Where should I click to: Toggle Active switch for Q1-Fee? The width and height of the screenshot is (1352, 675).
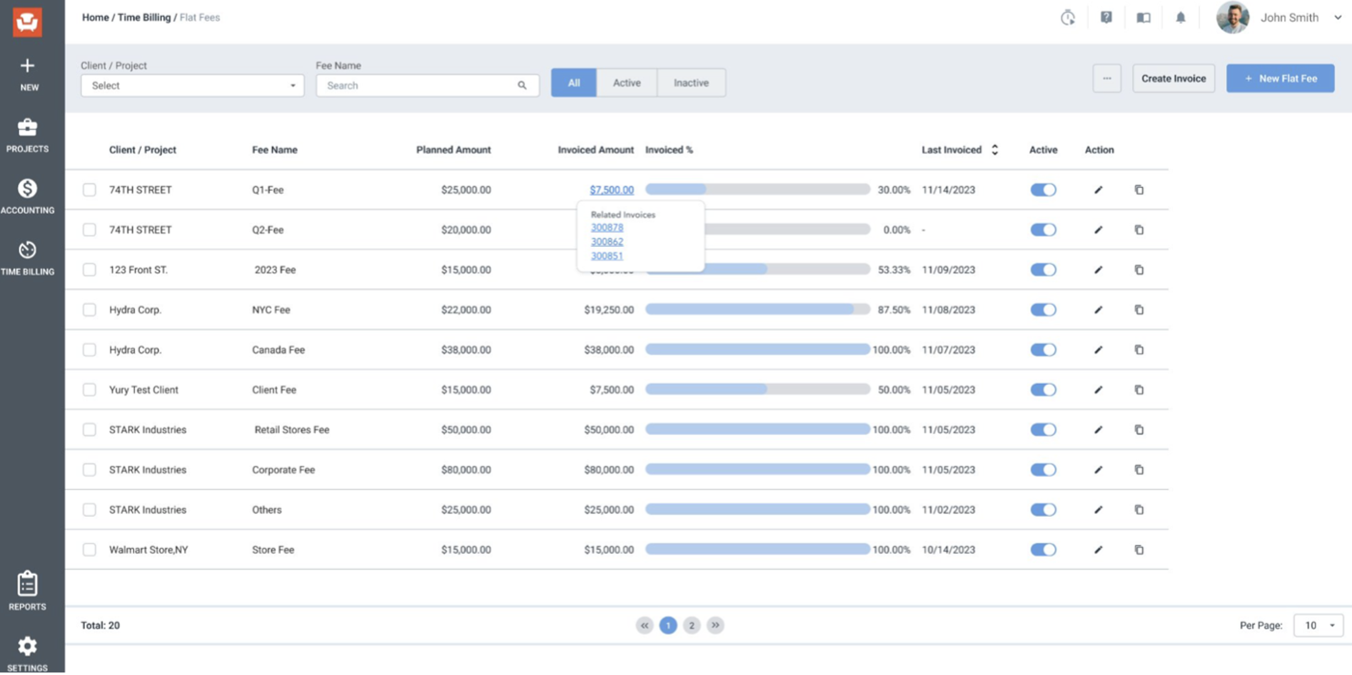click(x=1043, y=190)
